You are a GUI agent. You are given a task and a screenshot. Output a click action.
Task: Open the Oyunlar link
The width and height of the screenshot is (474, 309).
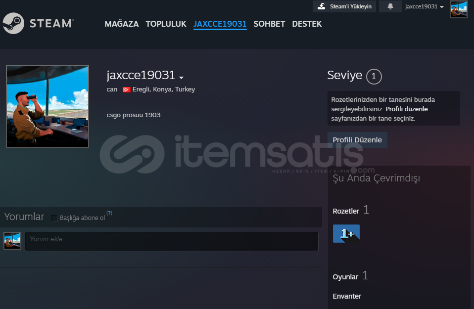[x=345, y=277]
